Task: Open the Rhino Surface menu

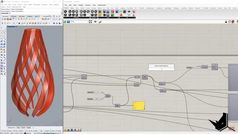Action: tap(20, 5)
